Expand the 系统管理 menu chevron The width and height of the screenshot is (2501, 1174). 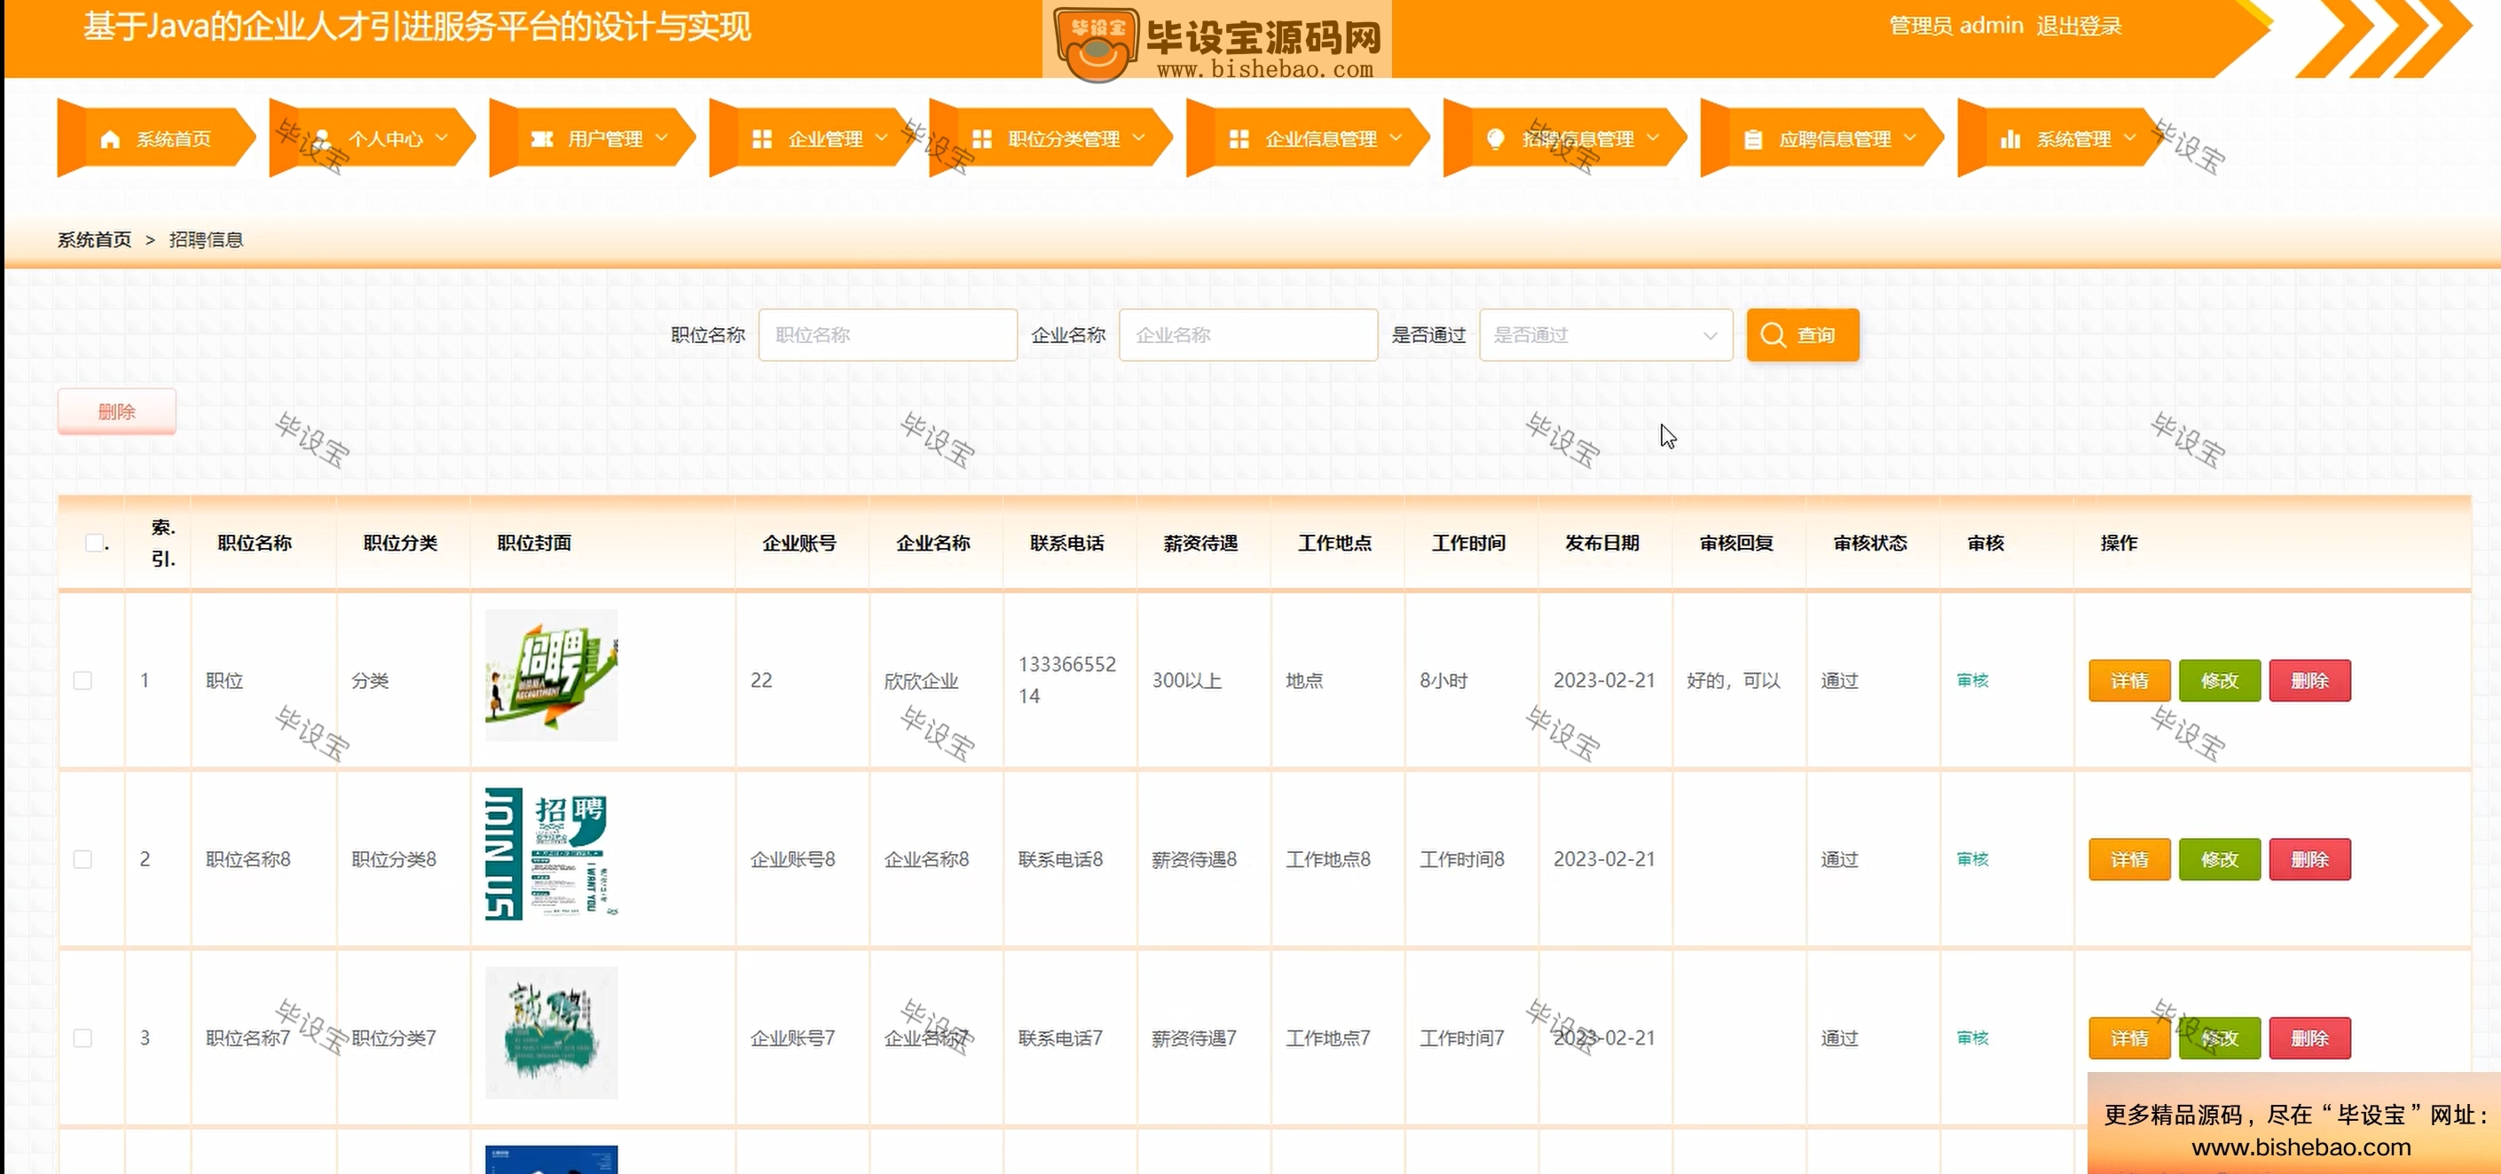[x=2130, y=138]
